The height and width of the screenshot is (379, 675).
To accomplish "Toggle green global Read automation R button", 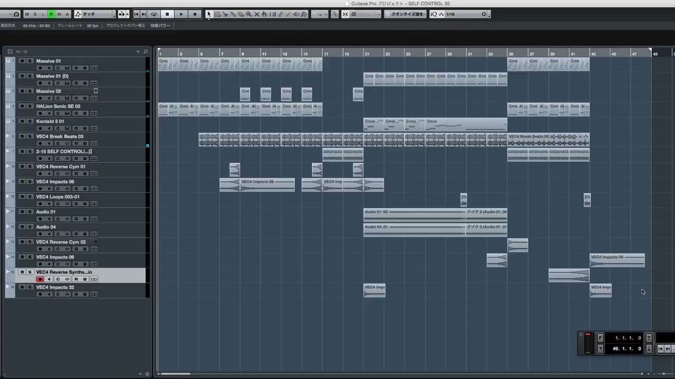I will [x=51, y=13].
